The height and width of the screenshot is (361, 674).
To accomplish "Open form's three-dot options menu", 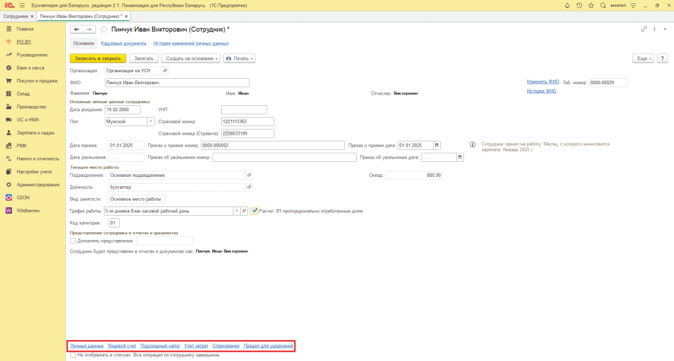I will 654,29.
